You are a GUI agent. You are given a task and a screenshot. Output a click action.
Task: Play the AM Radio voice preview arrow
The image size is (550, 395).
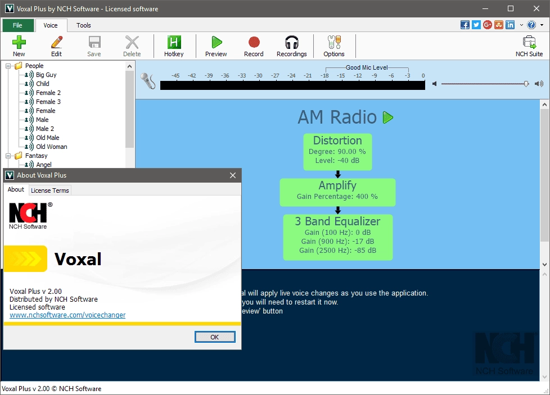(x=387, y=117)
